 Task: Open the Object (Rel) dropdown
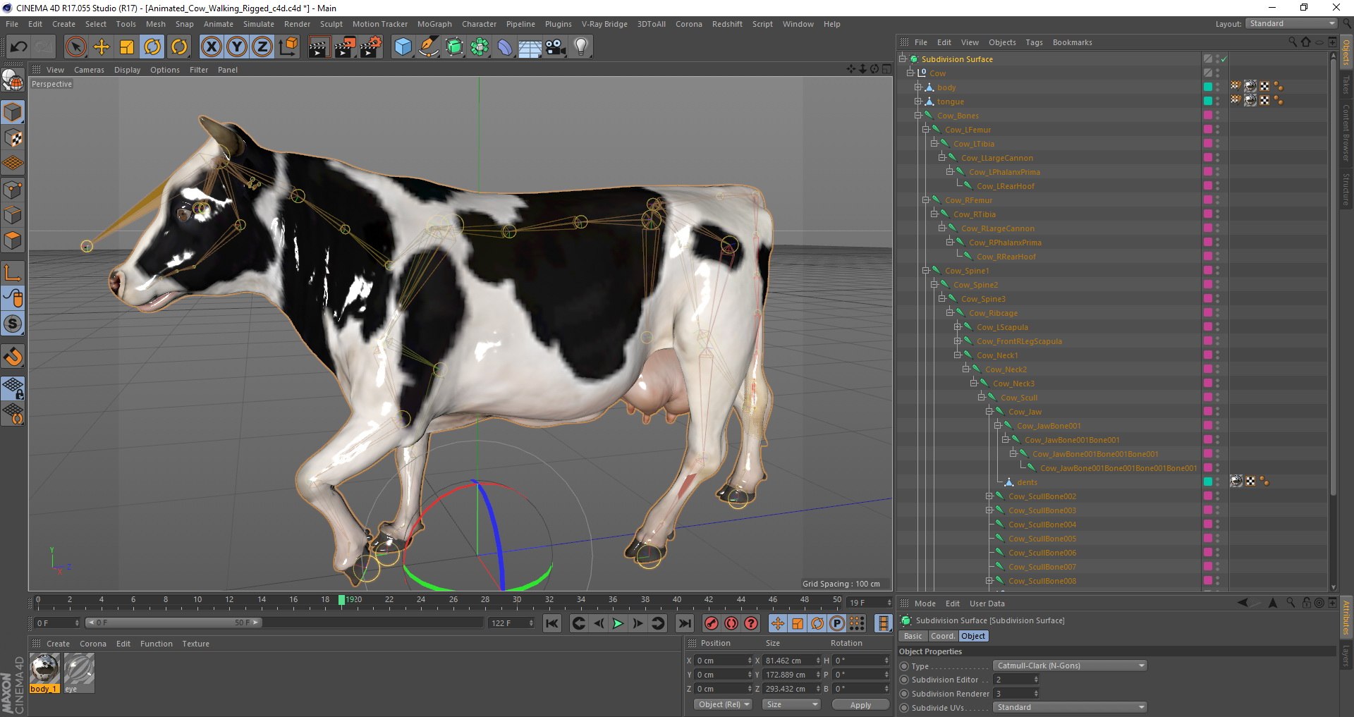(x=723, y=704)
